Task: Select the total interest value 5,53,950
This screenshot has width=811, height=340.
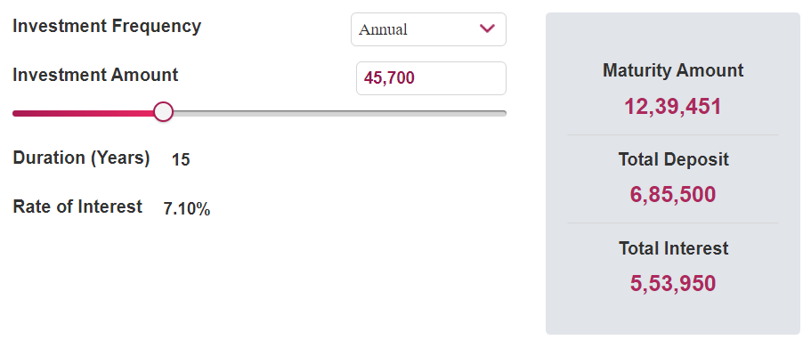Action: 673,284
